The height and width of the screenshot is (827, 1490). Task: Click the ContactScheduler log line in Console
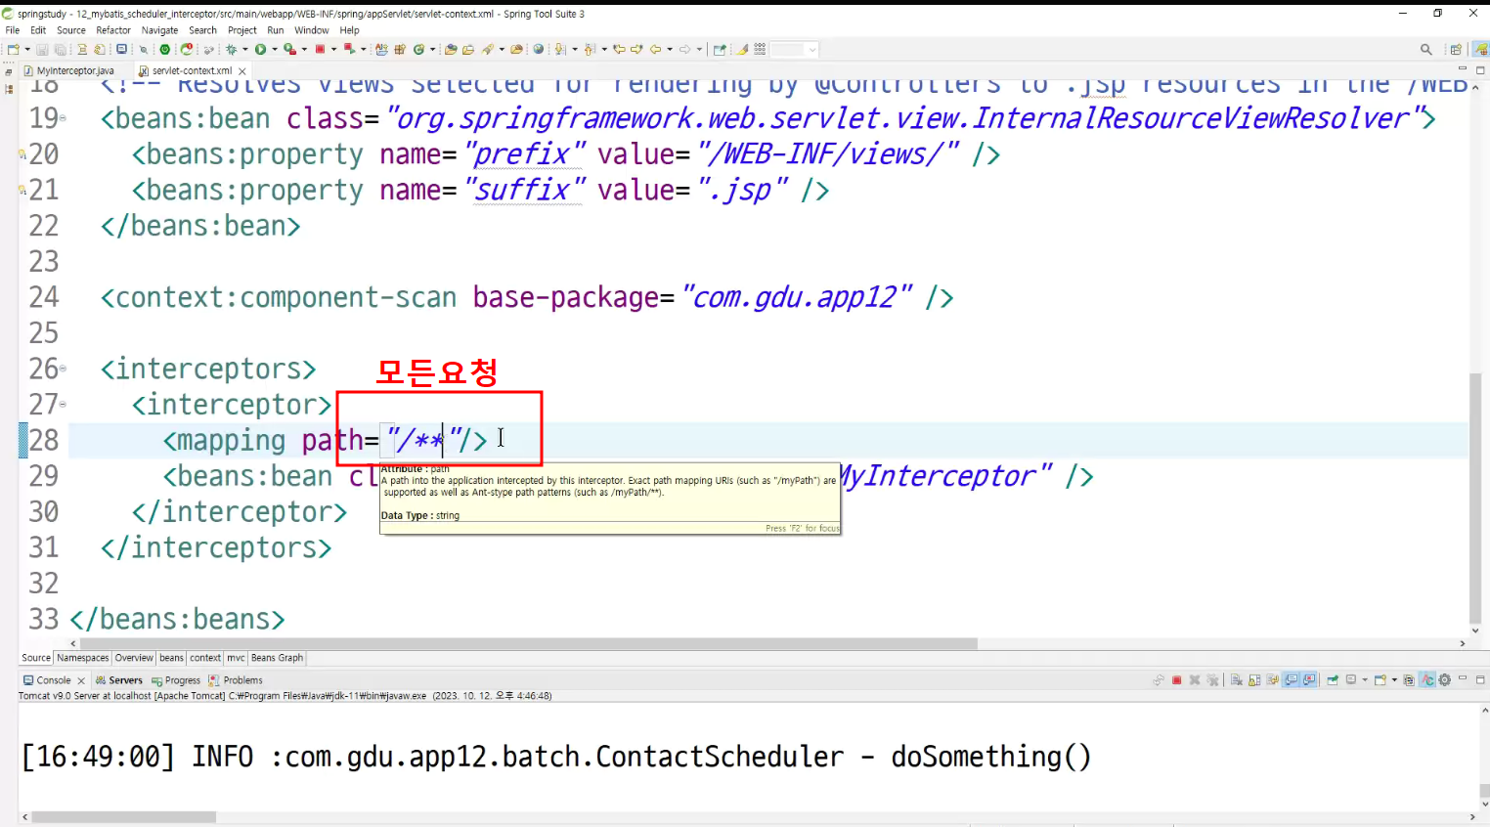coord(556,757)
